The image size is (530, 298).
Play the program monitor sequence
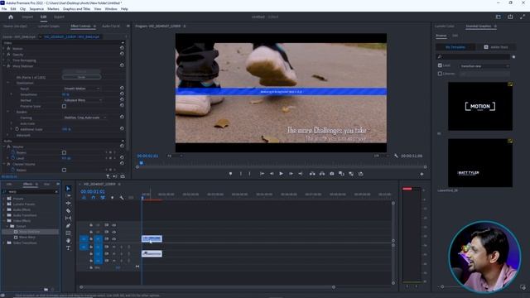[x=282, y=174]
